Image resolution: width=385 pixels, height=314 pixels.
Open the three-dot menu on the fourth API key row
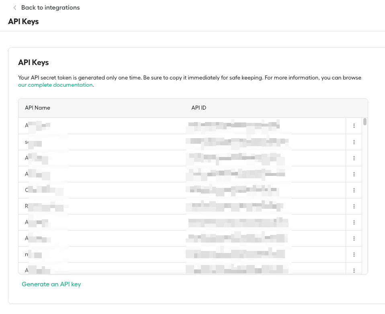tap(354, 174)
